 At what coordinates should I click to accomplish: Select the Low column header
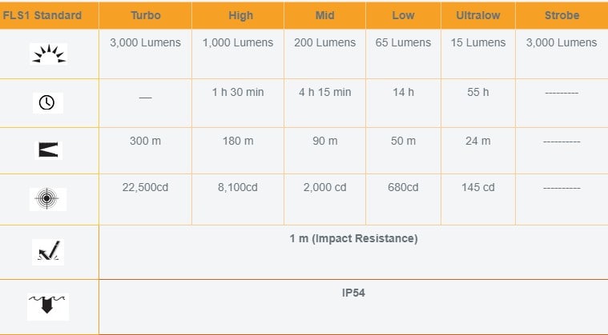tap(403, 15)
